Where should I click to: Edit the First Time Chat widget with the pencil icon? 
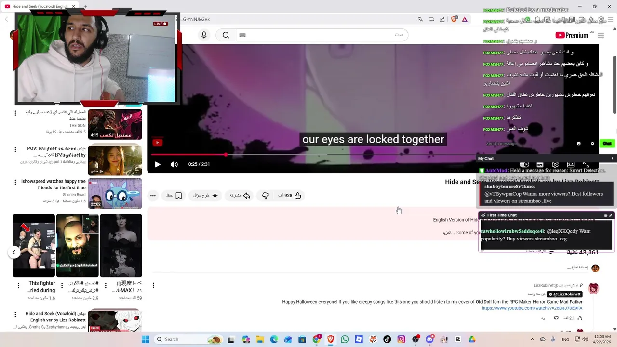tap(611, 215)
